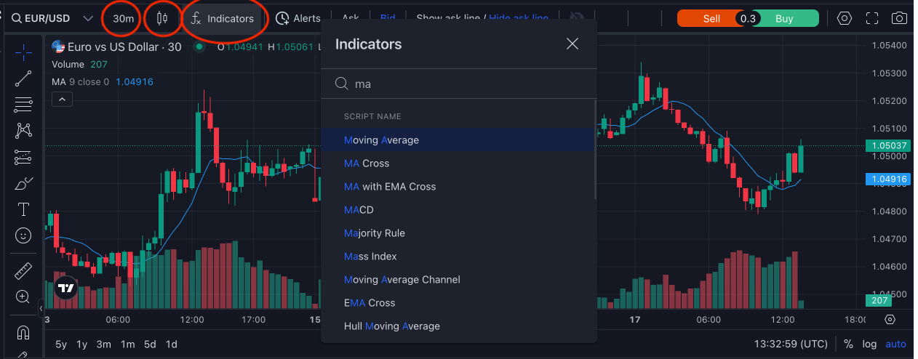
Task: Select Moving Average from indicator list
Action: (x=458, y=140)
